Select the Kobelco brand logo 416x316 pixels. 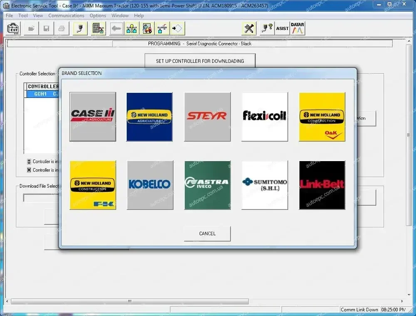click(149, 185)
